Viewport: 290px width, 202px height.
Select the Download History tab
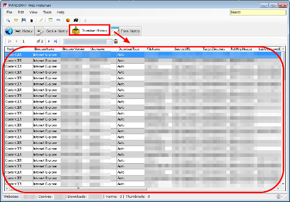pos(90,31)
